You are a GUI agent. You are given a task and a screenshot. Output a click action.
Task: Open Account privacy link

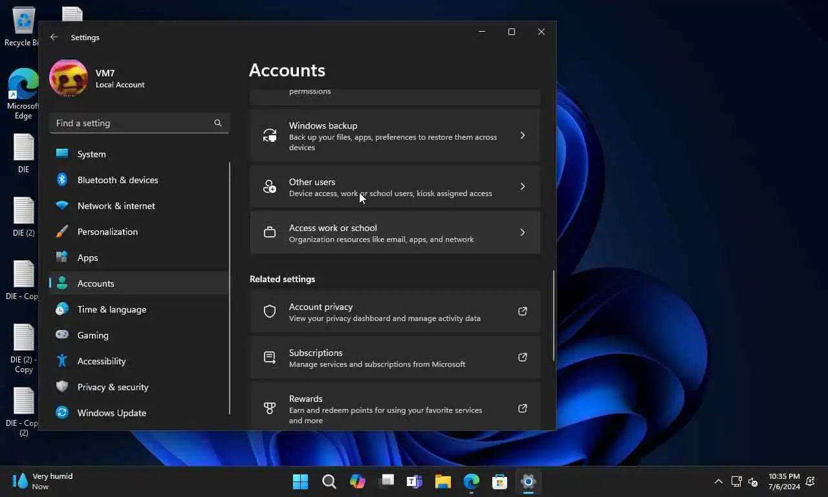[395, 311]
